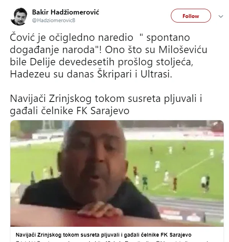
Task: Open article headline below the preview image
Action: pos(104,235)
